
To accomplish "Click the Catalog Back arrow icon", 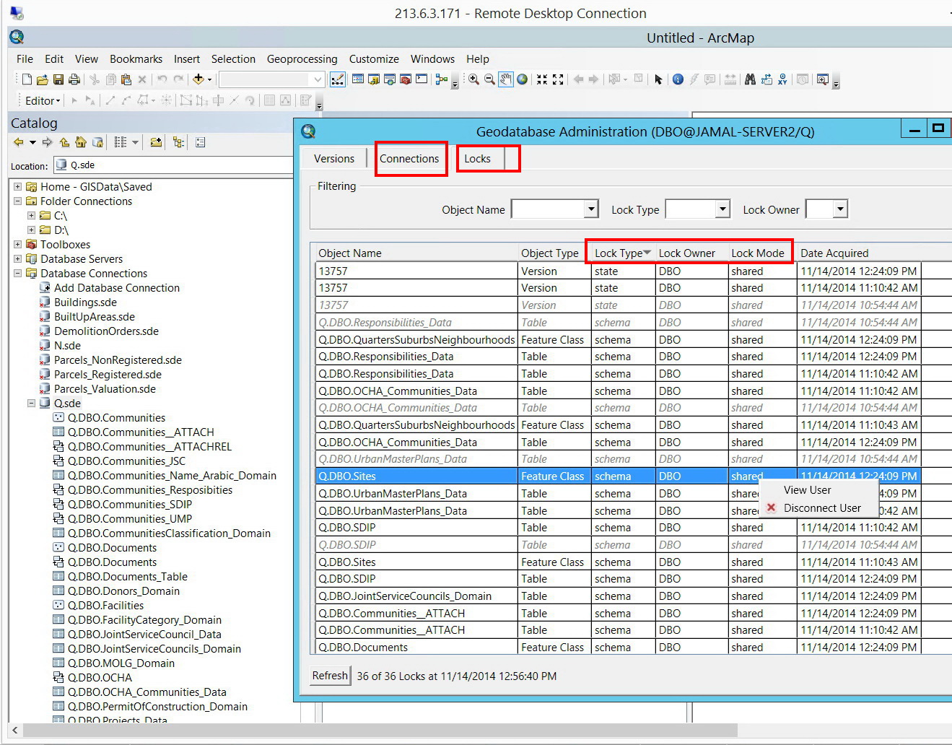I will tap(18, 142).
